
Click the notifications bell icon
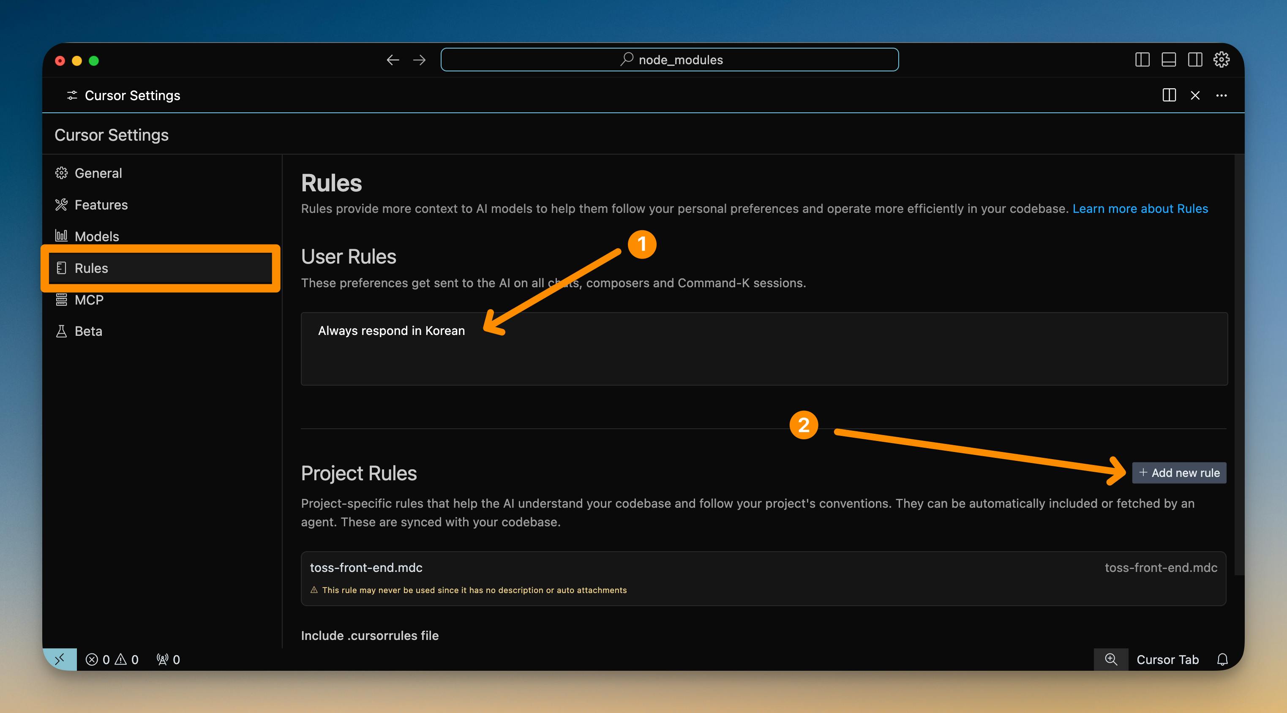pos(1222,660)
